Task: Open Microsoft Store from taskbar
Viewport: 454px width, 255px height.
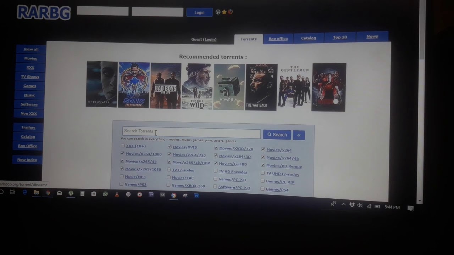Action: pos(94,194)
